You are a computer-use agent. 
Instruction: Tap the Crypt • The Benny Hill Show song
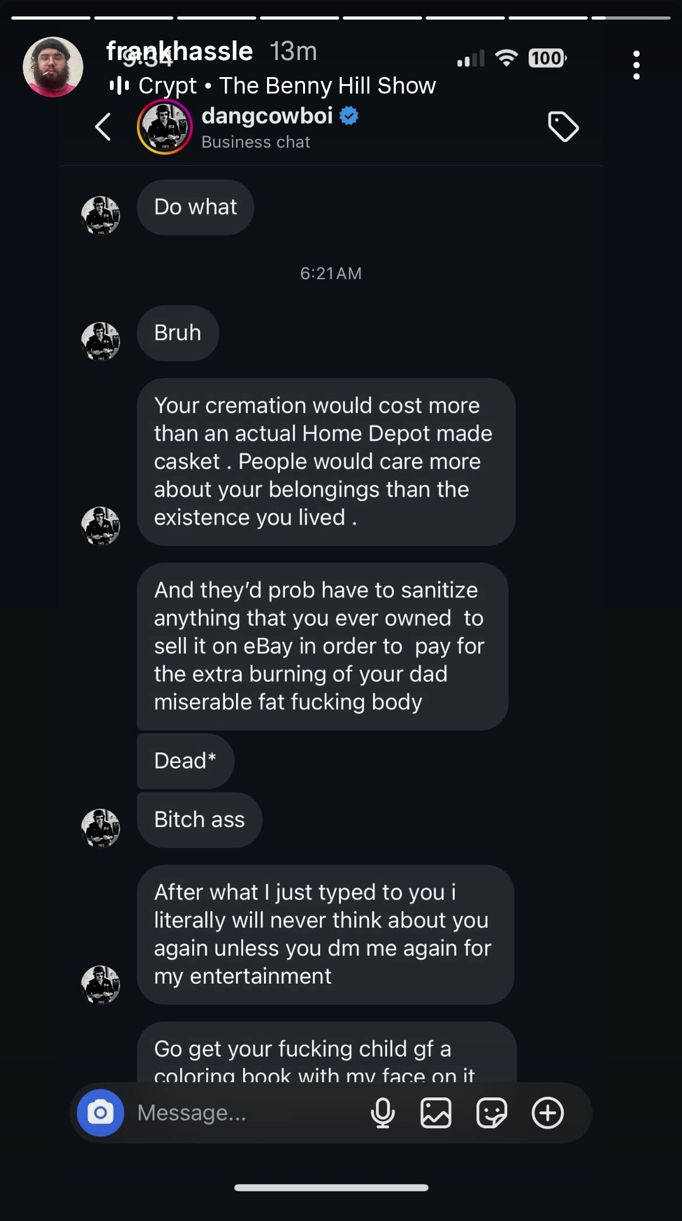point(287,85)
